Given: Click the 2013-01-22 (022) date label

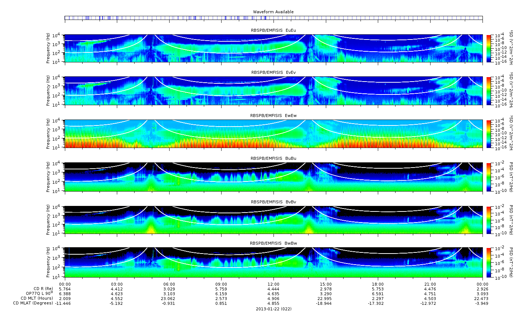Looking at the screenshot, I should click(x=274, y=309).
